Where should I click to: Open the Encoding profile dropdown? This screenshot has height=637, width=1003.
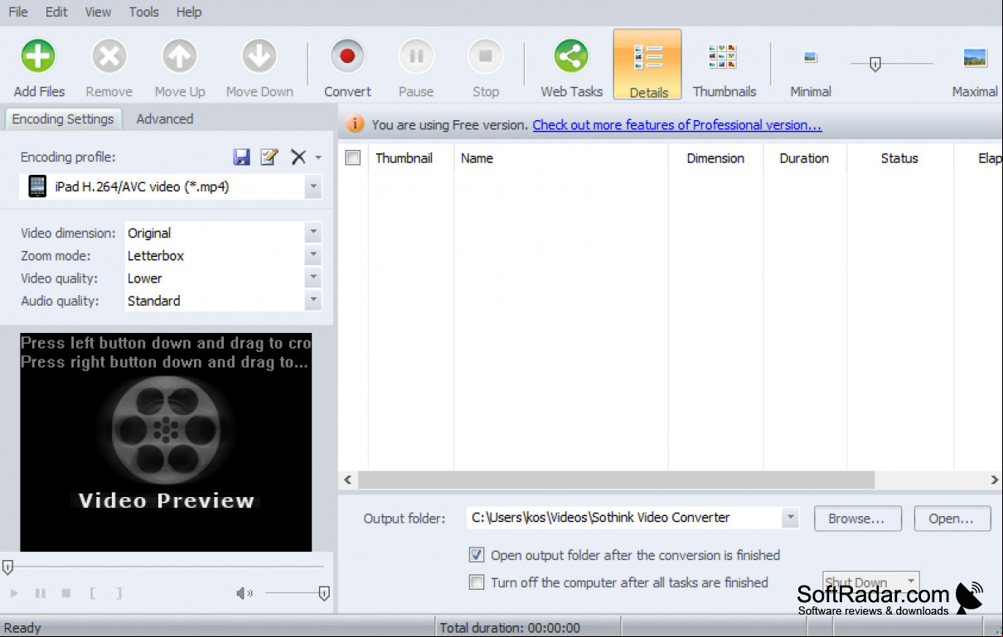(x=313, y=187)
